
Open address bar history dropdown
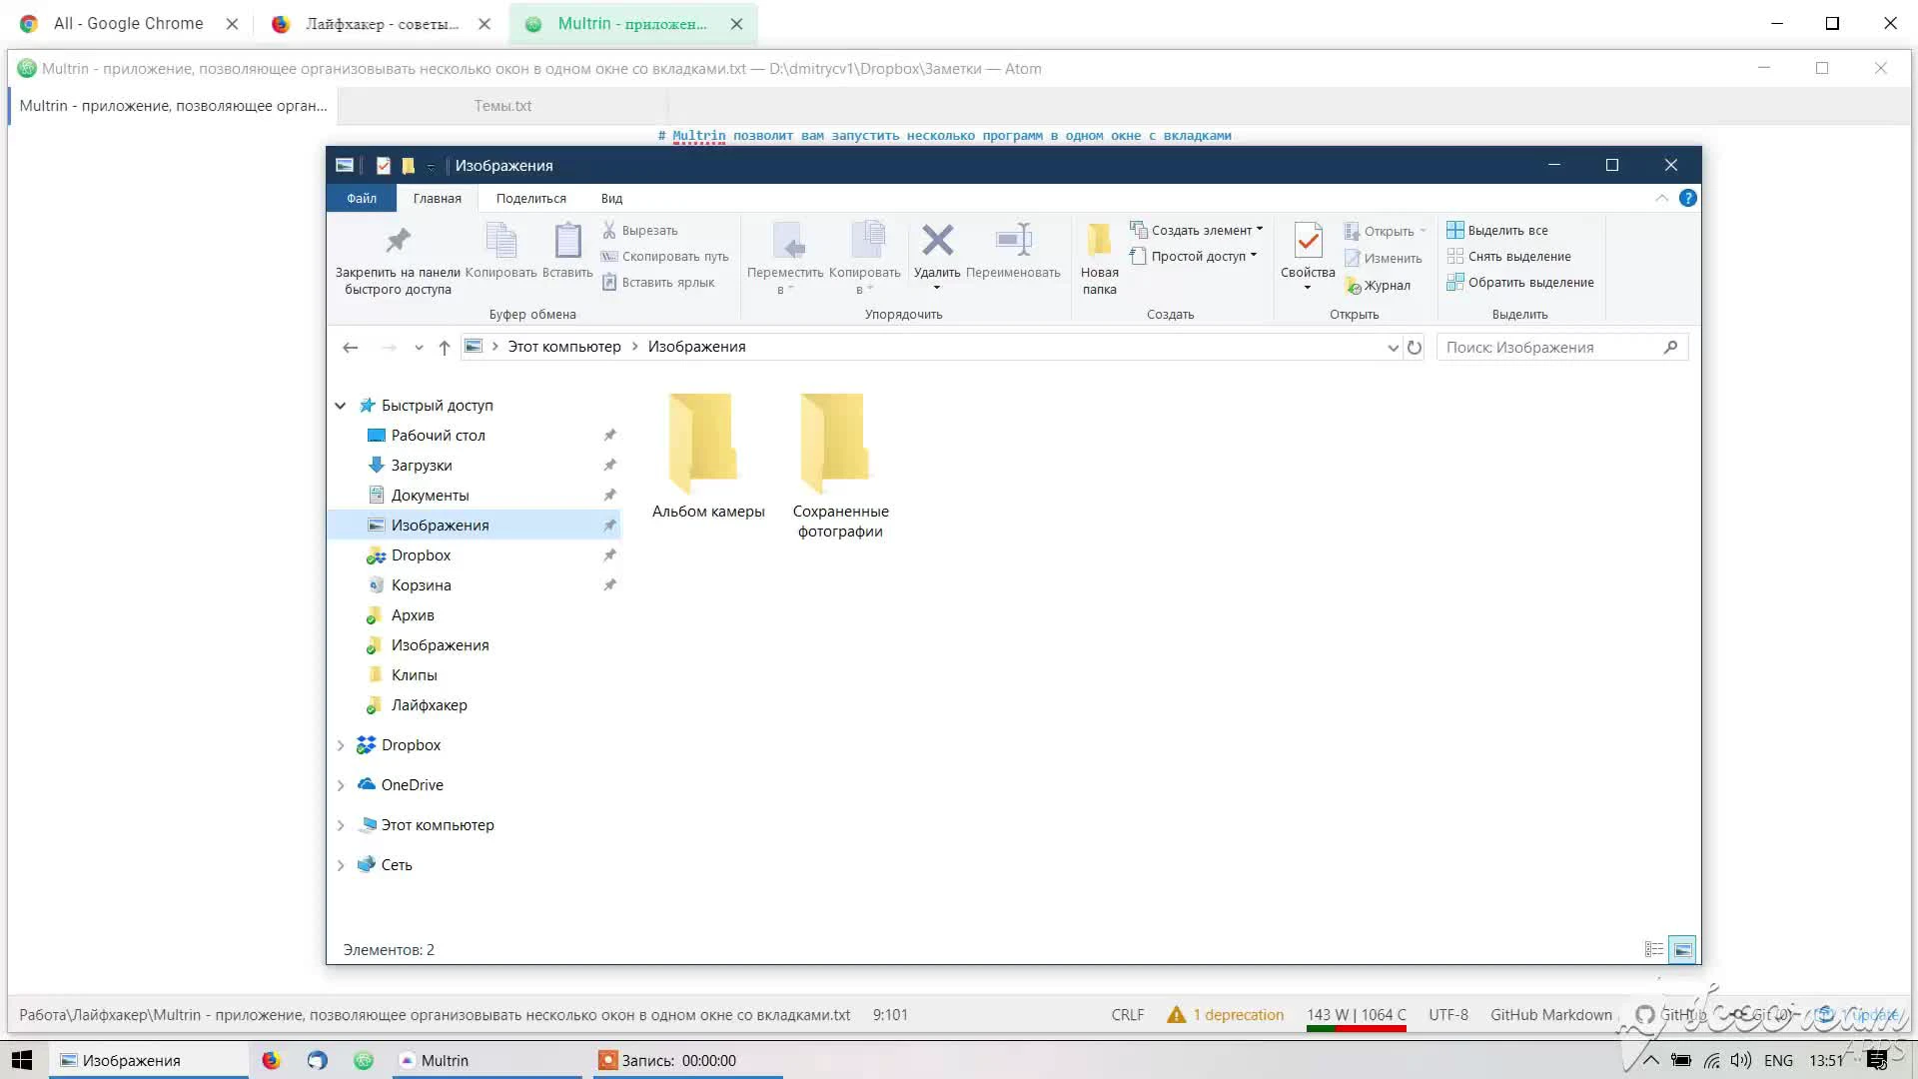(1393, 348)
